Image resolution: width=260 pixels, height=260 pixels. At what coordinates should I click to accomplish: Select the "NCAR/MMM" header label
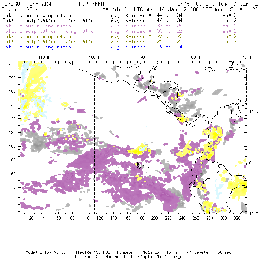coord(91,4)
